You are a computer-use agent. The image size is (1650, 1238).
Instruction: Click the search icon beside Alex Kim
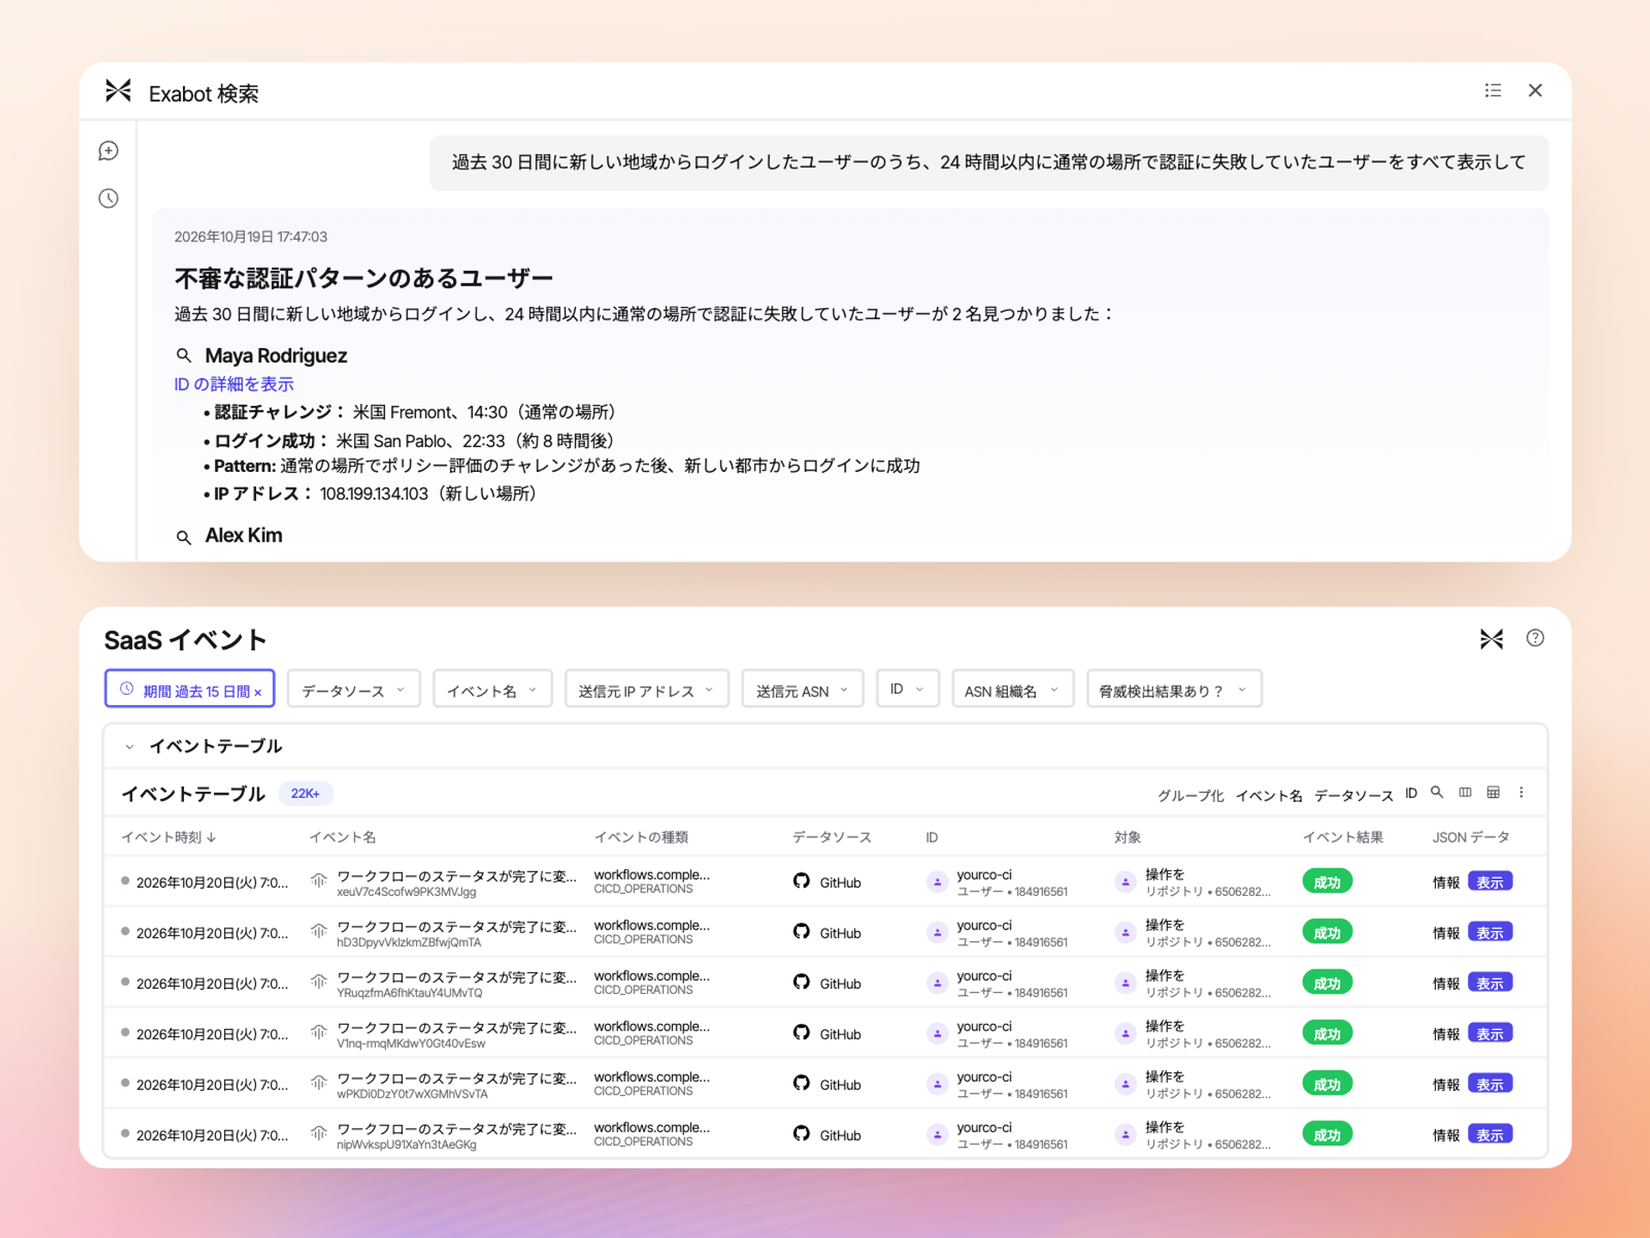tap(183, 537)
